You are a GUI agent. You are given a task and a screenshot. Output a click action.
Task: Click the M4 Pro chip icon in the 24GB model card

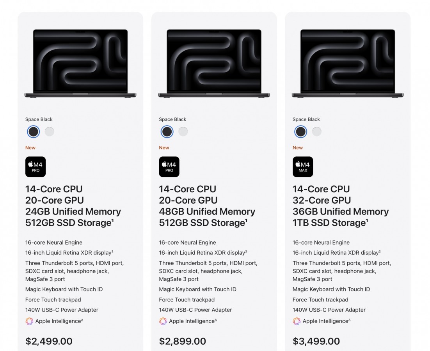point(36,167)
